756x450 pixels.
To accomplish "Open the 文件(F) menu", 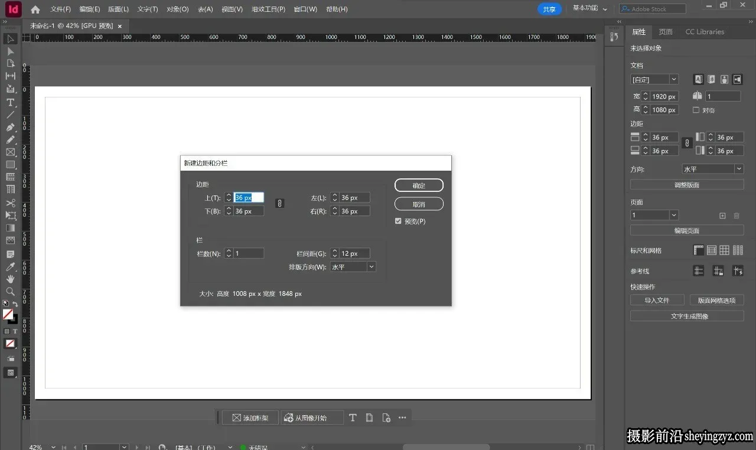I will [x=61, y=9].
